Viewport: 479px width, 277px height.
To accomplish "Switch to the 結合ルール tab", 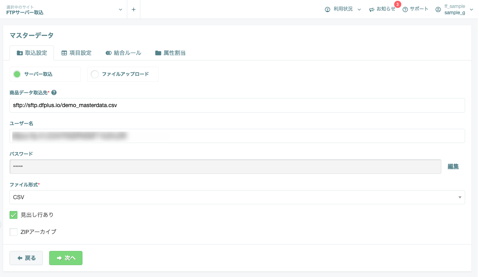I will 124,53.
